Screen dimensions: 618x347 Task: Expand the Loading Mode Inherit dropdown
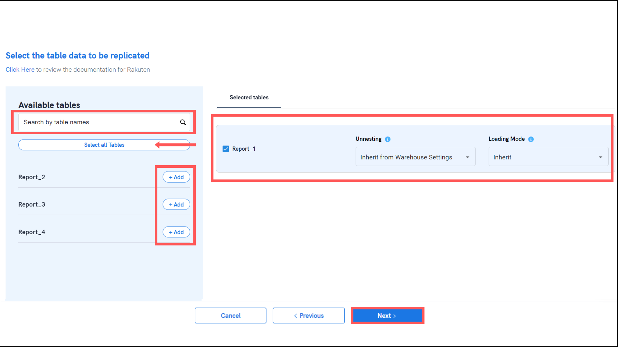[548, 157]
